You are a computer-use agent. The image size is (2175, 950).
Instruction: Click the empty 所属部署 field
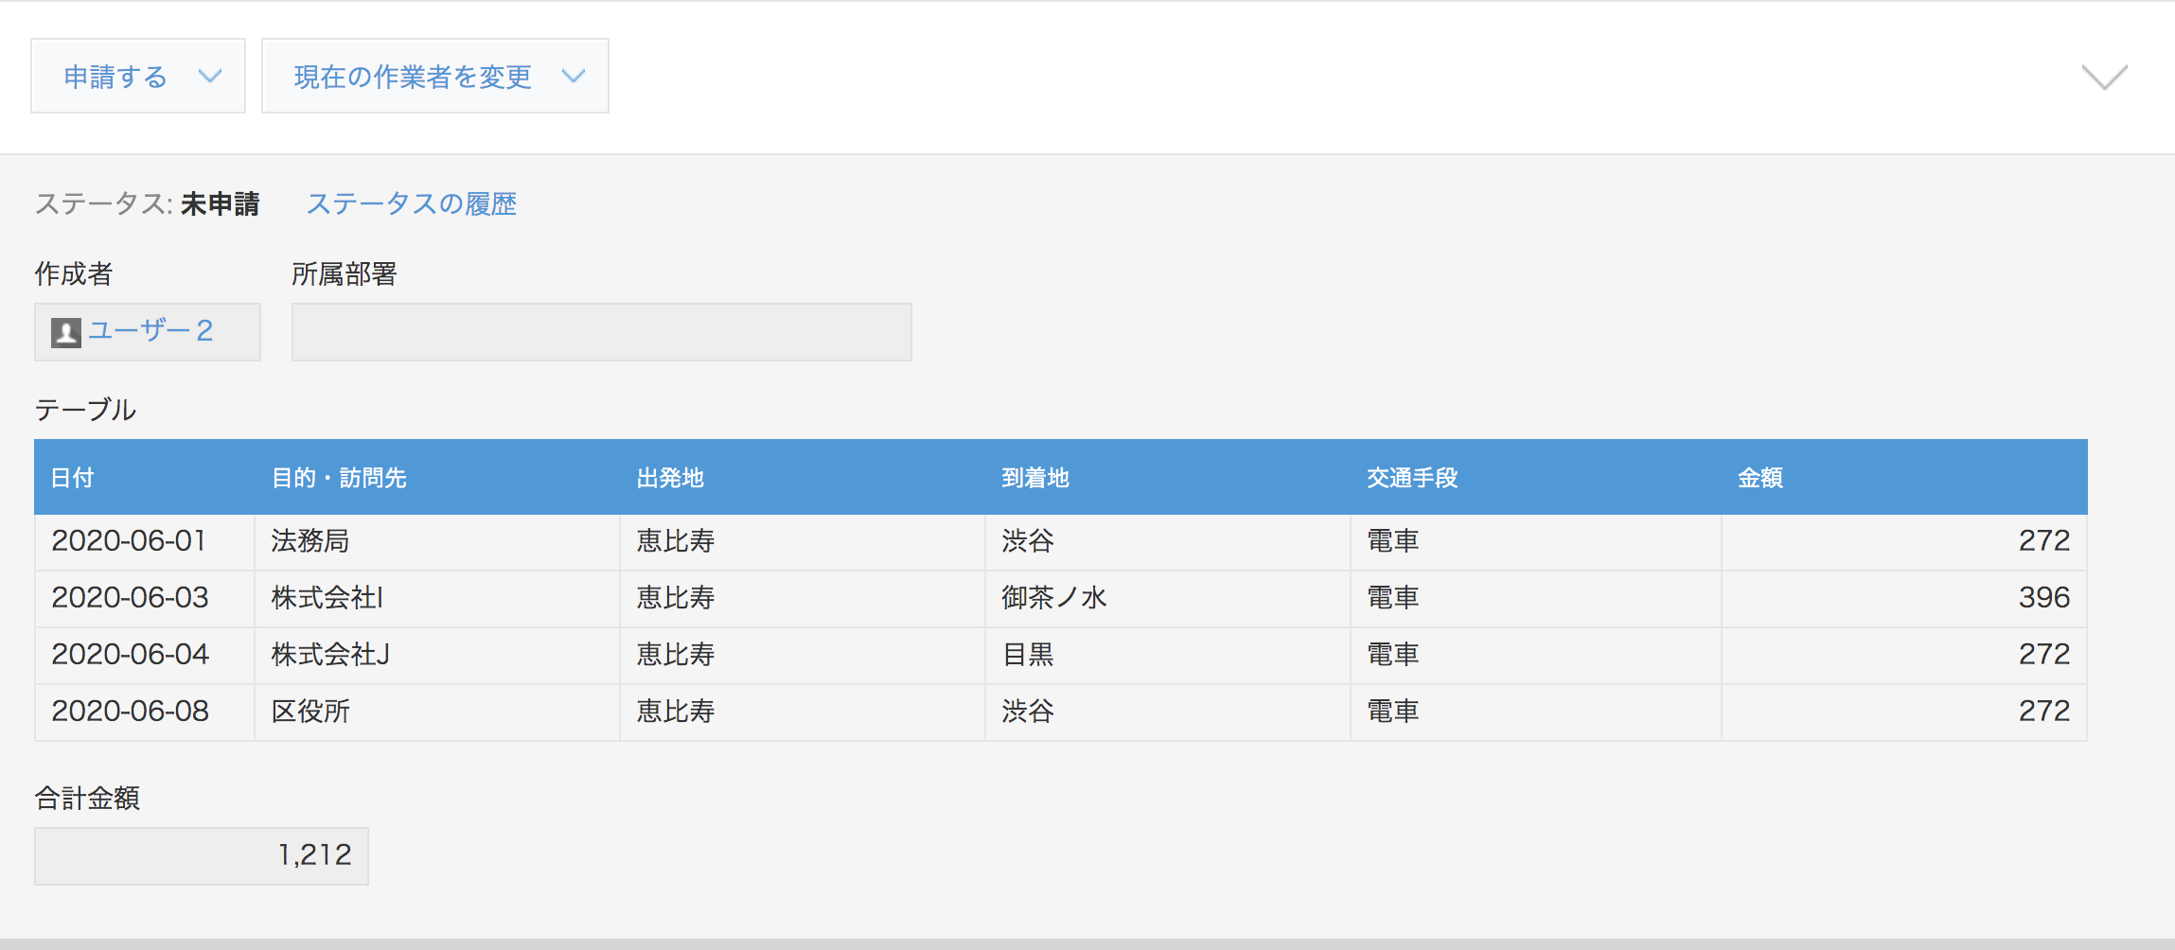point(602,332)
